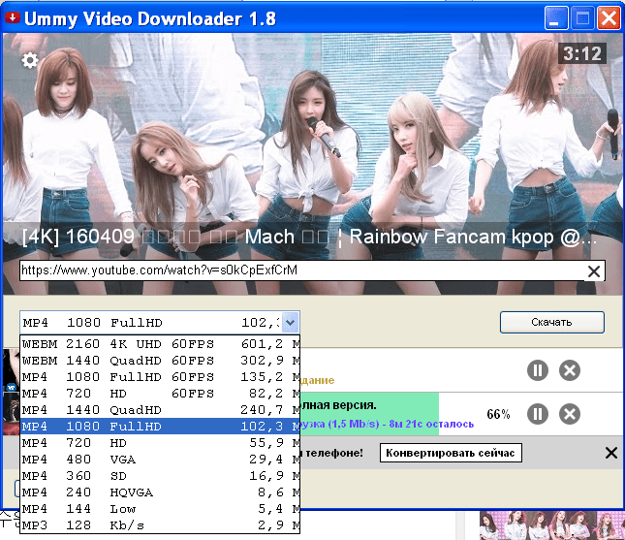Cancel the download at 66%
Screen dimensions: 625x540
(x=570, y=414)
